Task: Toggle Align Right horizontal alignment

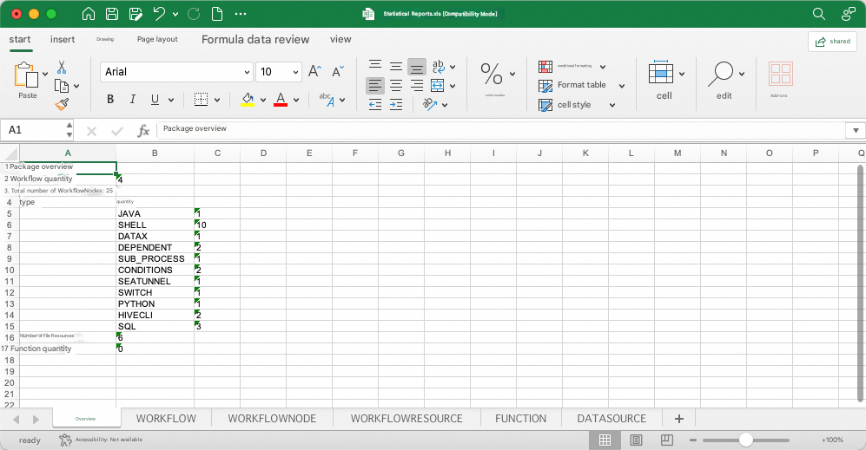Action: click(417, 86)
